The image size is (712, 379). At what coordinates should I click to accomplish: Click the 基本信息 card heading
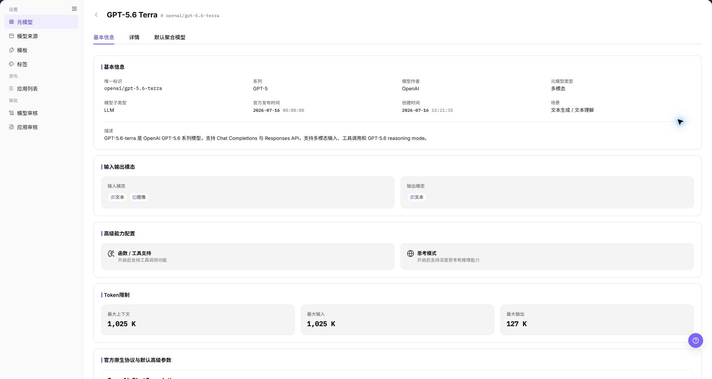(114, 67)
